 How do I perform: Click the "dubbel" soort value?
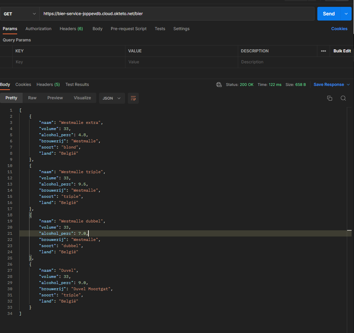(71, 246)
